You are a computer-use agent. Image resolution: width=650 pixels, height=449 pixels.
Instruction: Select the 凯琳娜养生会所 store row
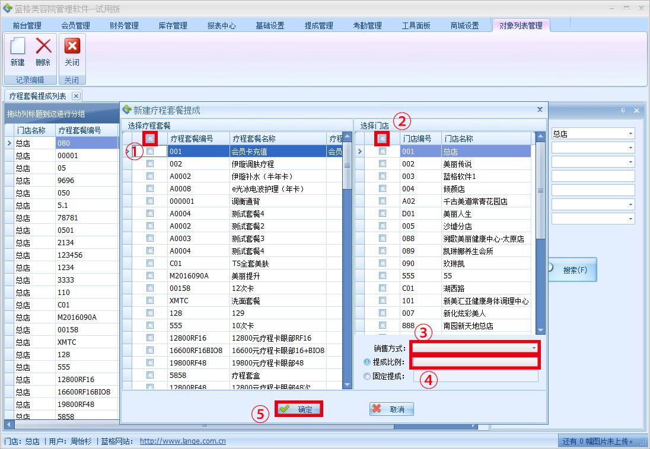click(x=443, y=251)
